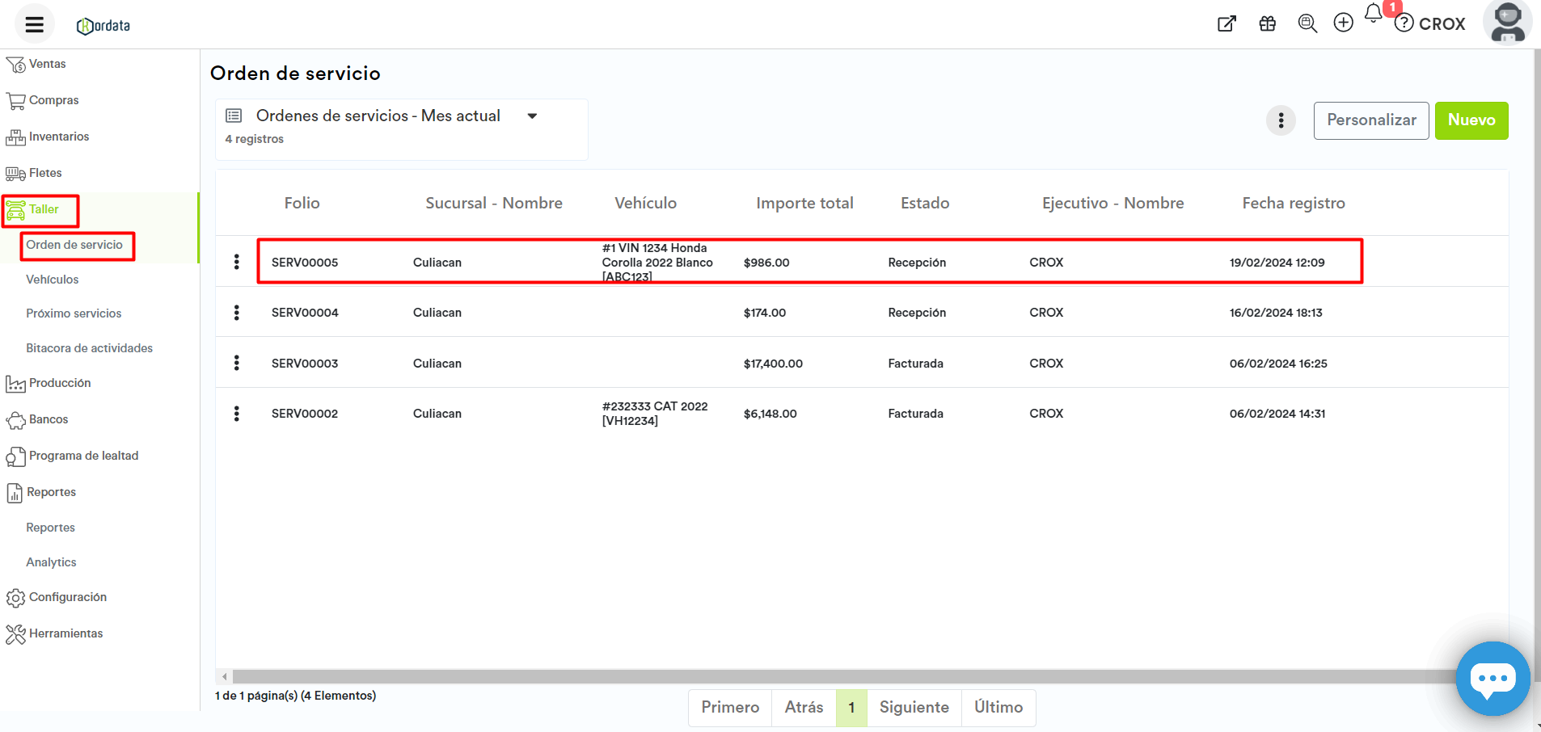Open the gift box icon
The width and height of the screenshot is (1541, 732).
(1268, 23)
